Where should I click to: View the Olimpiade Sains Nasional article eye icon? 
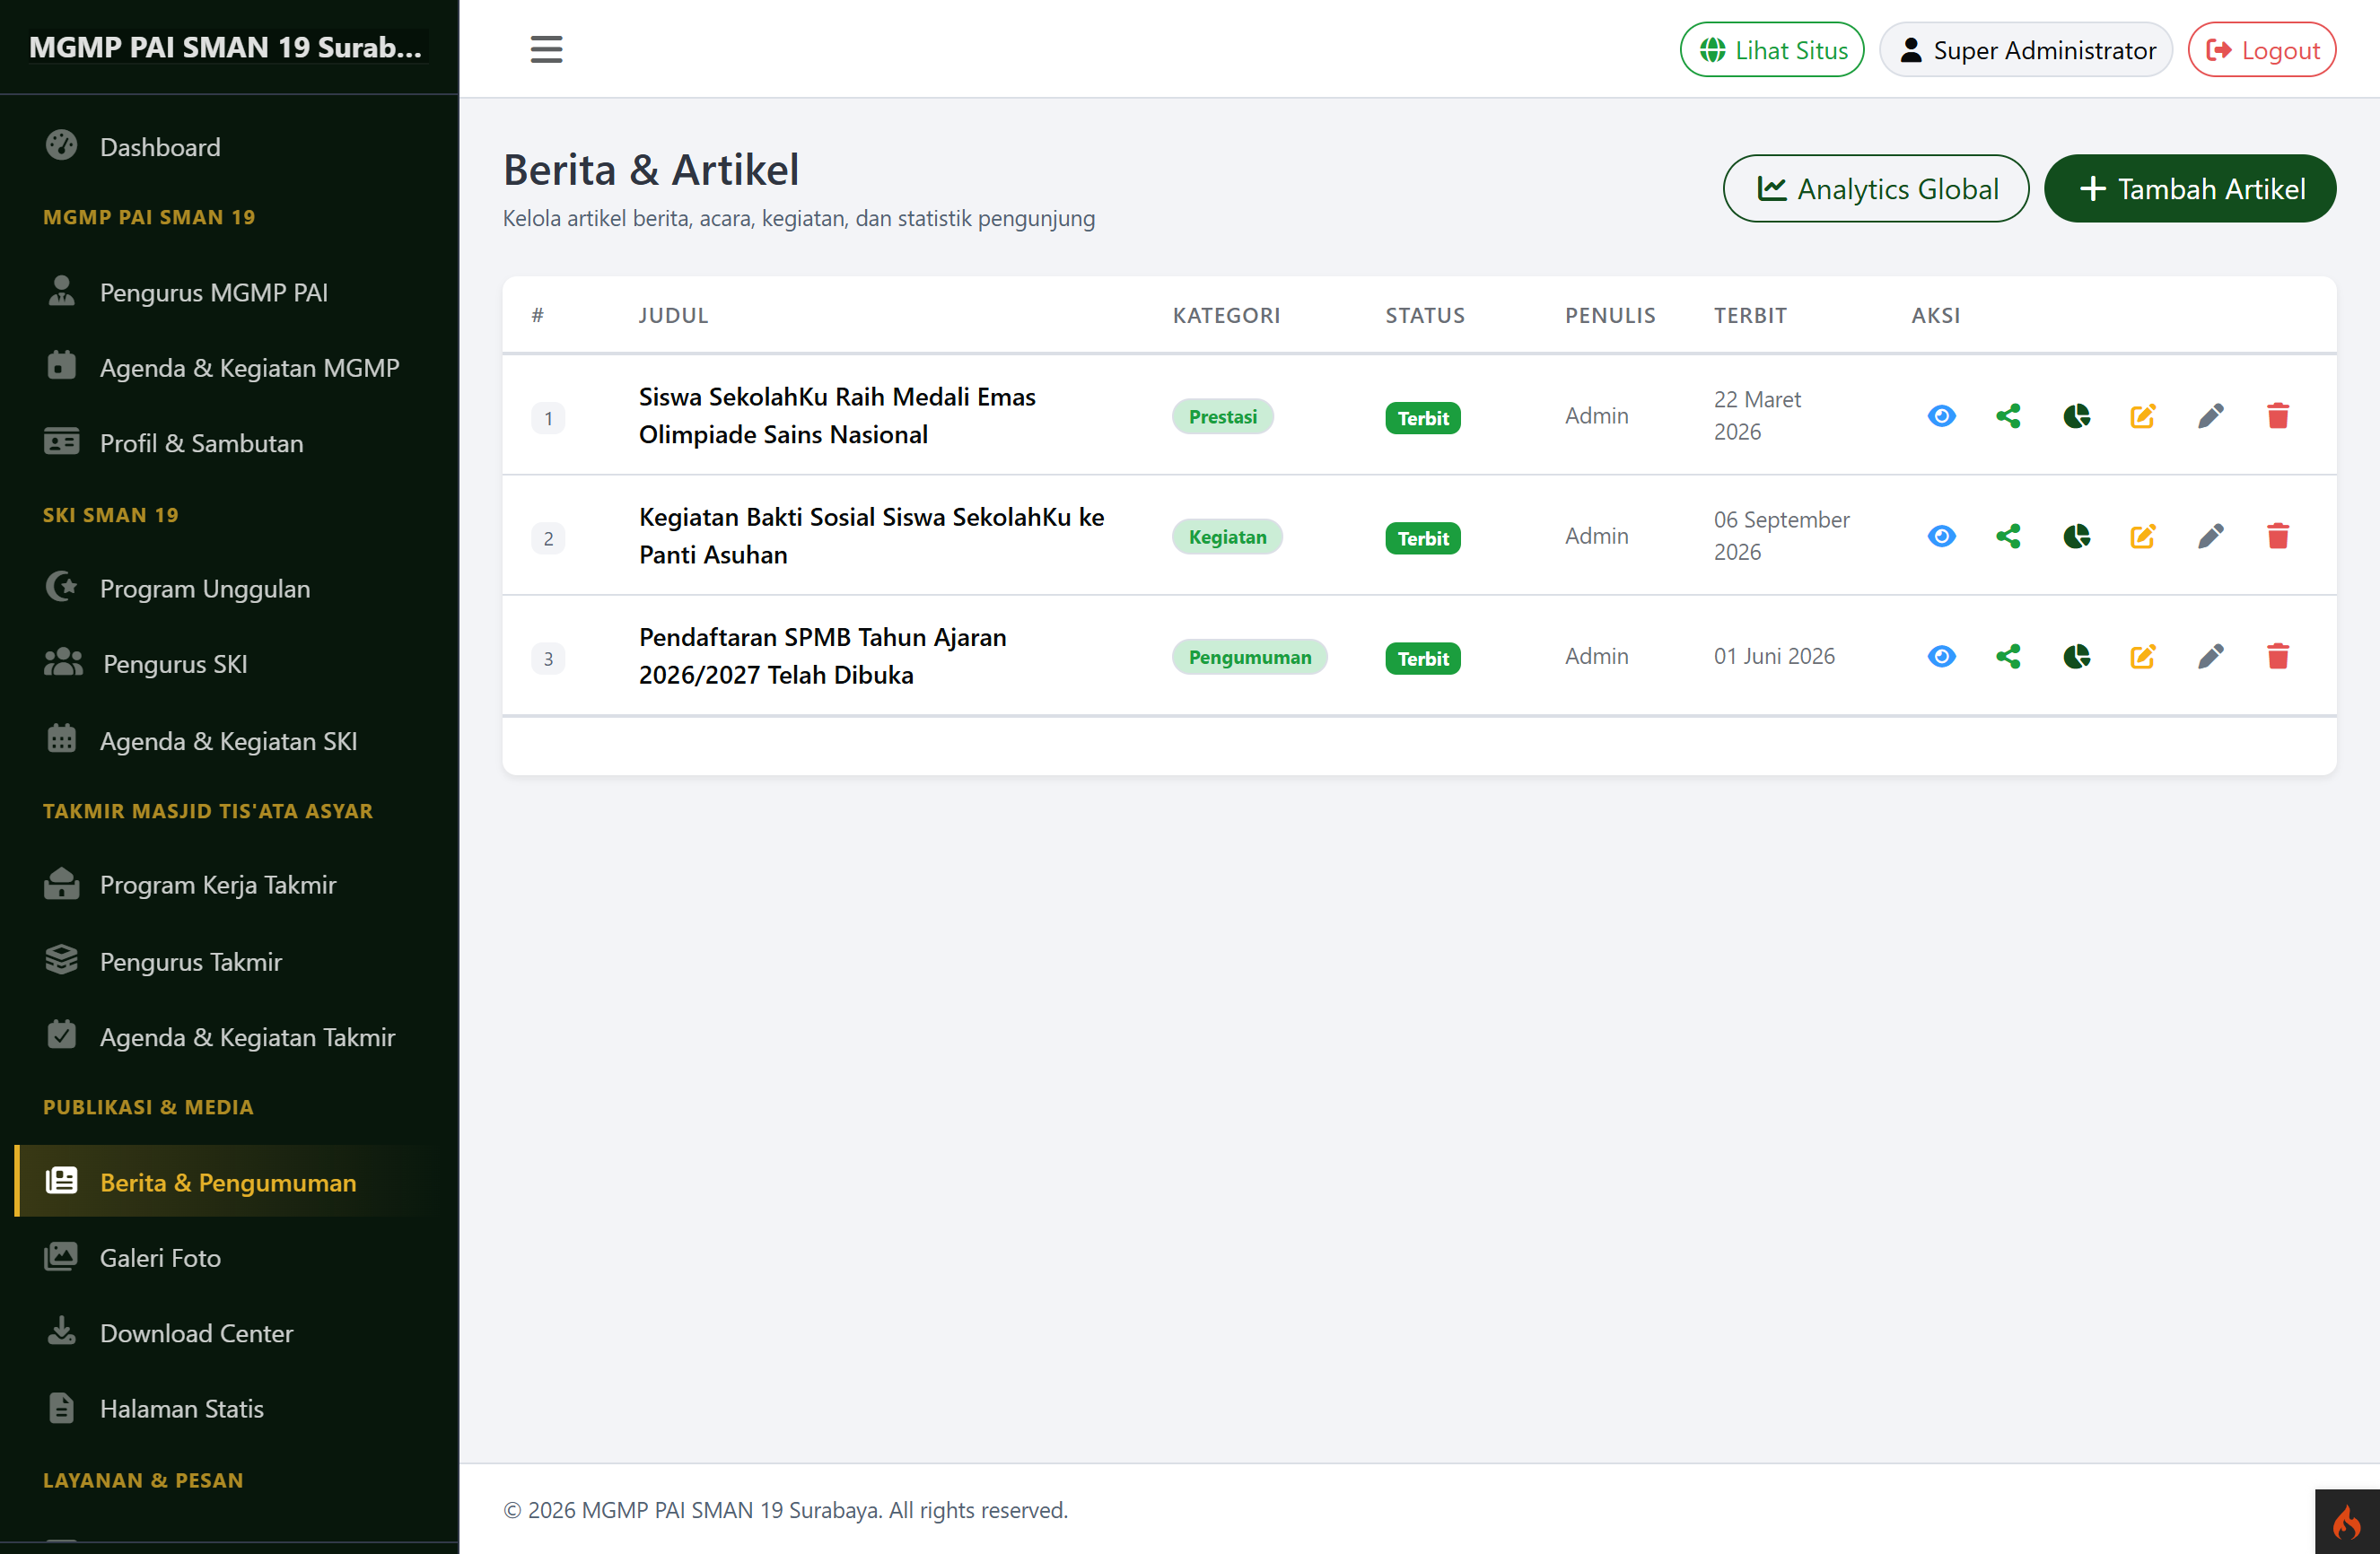click(x=1941, y=416)
